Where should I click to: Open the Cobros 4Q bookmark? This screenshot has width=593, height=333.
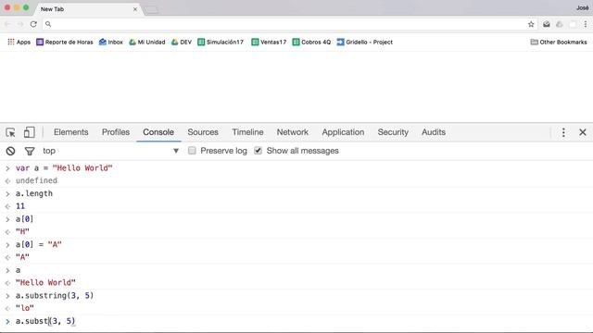point(311,42)
